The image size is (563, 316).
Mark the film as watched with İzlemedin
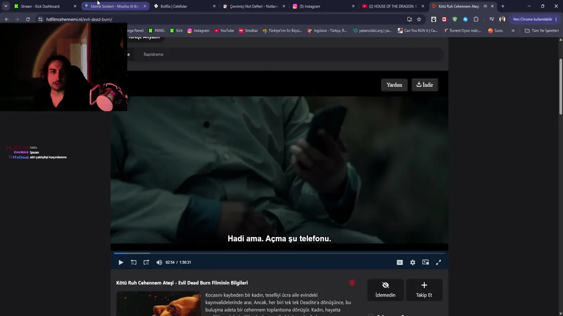(x=385, y=290)
